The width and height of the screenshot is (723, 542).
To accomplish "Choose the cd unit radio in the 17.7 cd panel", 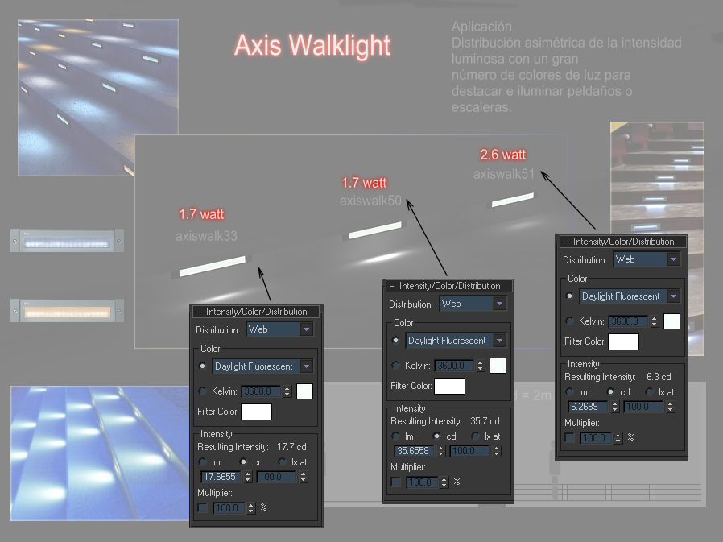I will [243, 461].
